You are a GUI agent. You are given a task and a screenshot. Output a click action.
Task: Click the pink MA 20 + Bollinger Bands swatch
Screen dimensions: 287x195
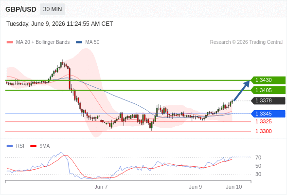point(10,42)
